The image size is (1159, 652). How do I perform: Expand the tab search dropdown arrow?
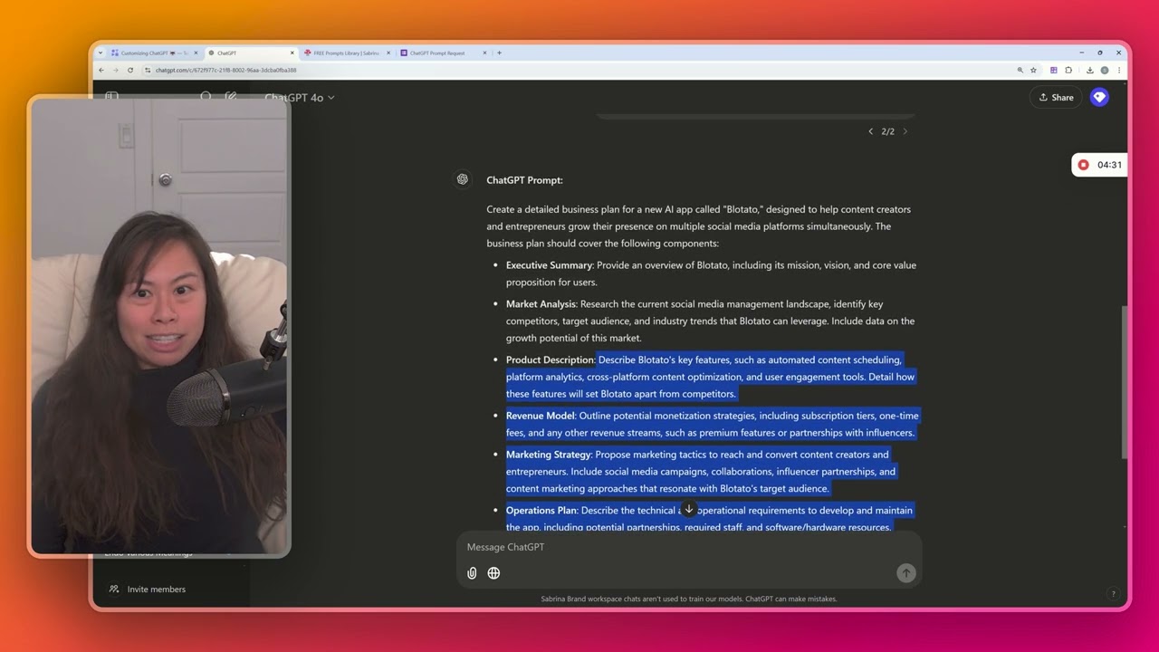click(101, 53)
